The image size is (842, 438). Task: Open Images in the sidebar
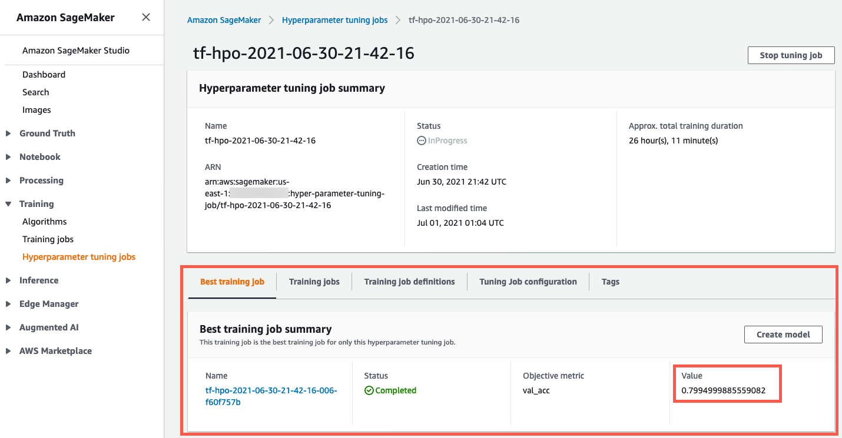(x=37, y=110)
